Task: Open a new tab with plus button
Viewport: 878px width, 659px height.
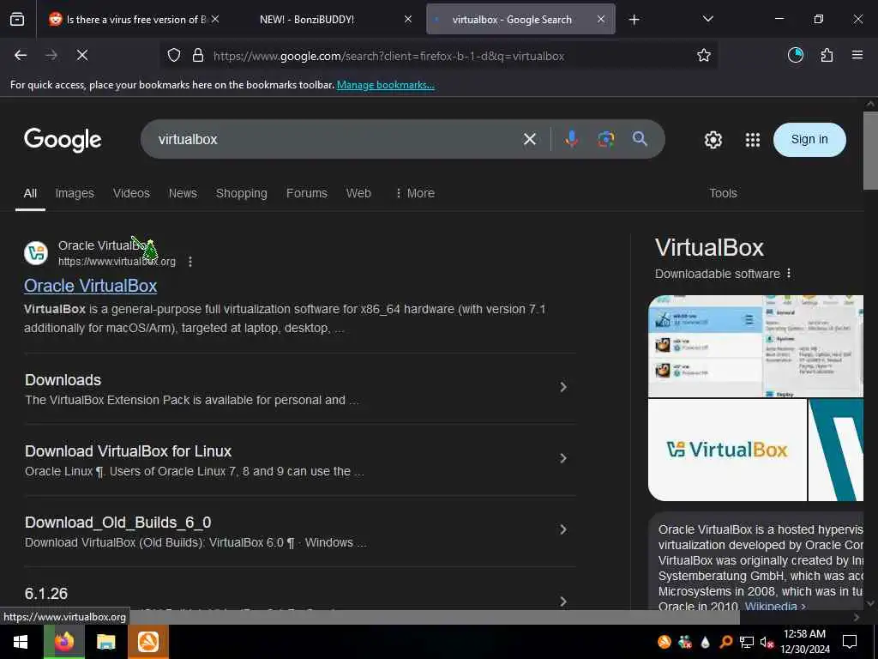Action: point(634,20)
